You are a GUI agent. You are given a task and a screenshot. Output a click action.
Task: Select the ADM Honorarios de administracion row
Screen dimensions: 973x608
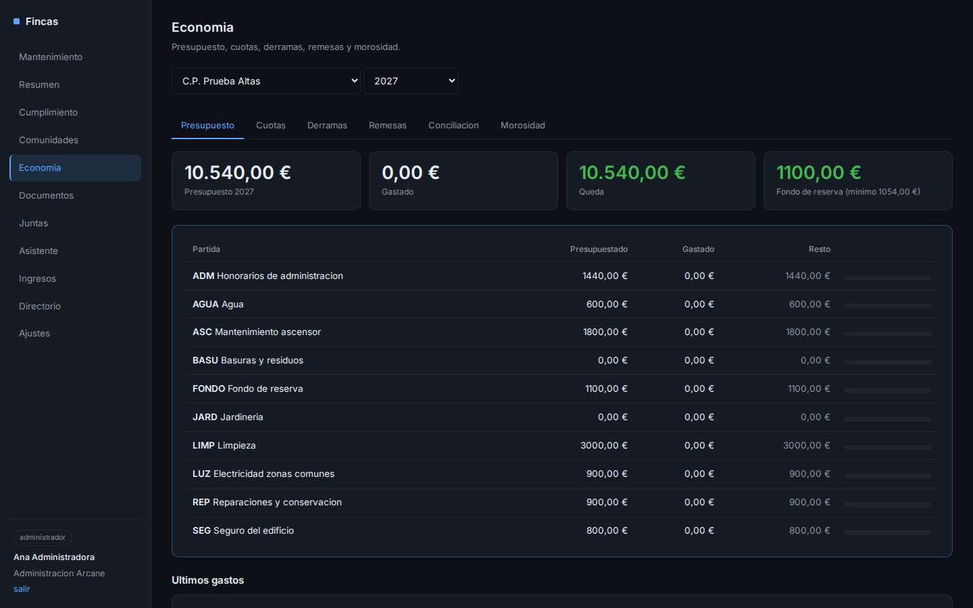pos(562,276)
